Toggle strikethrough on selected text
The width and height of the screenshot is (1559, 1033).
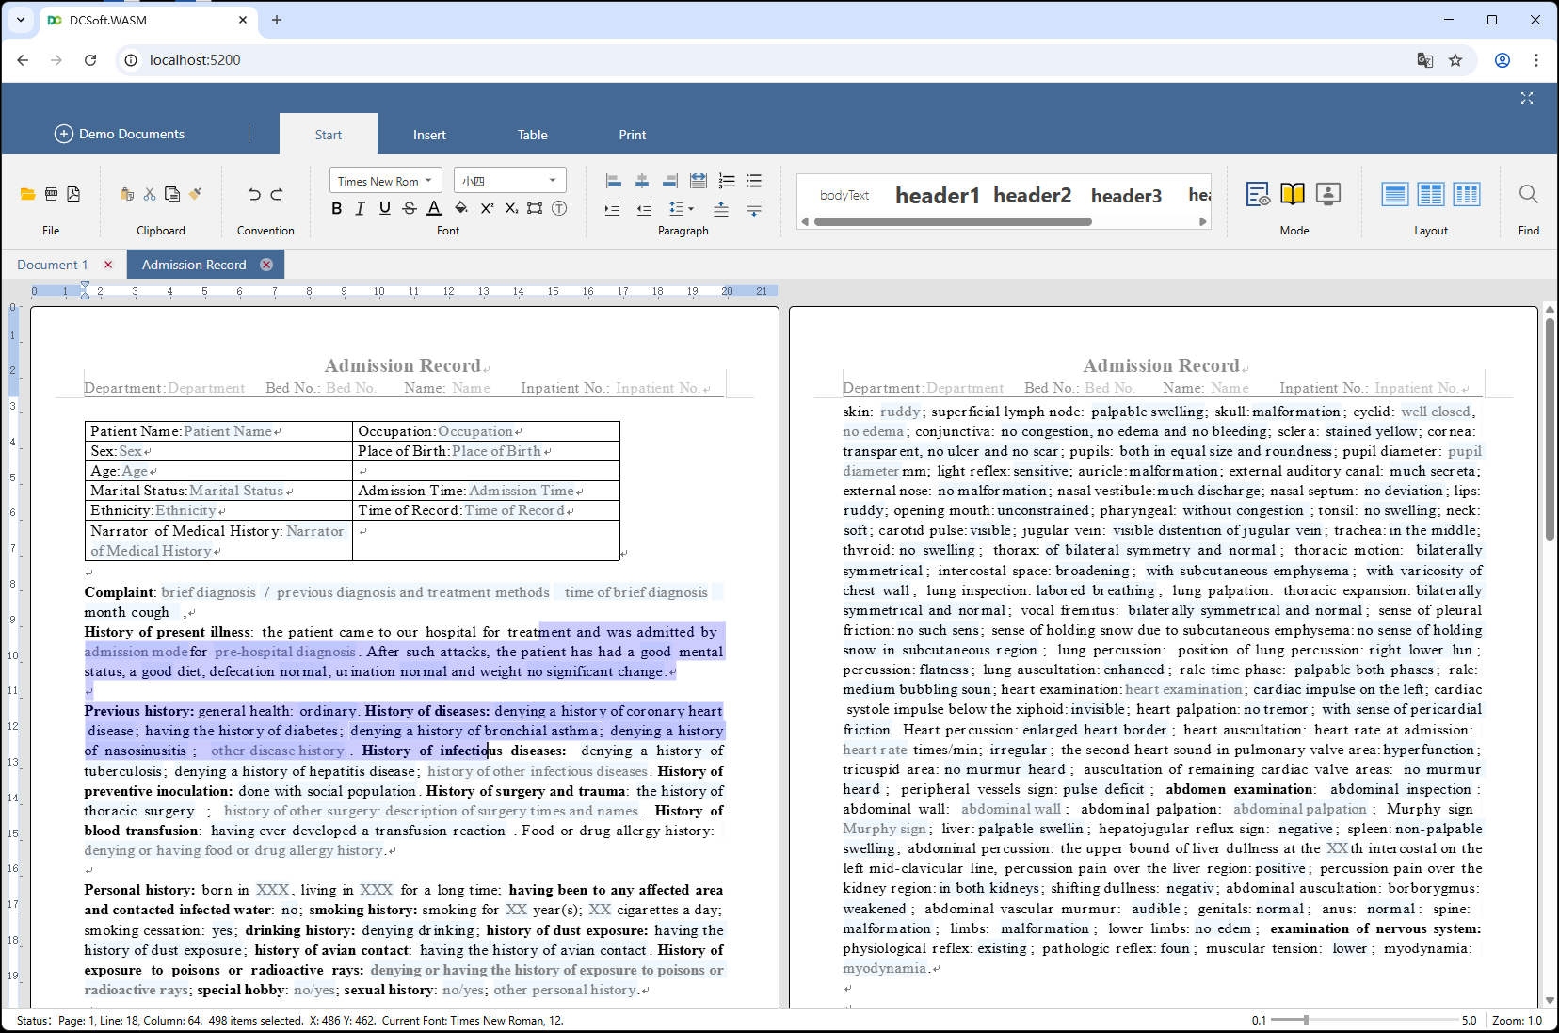click(409, 208)
